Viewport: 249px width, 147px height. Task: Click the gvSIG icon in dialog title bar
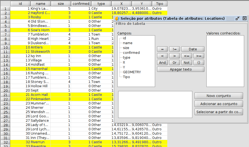[x=117, y=19]
